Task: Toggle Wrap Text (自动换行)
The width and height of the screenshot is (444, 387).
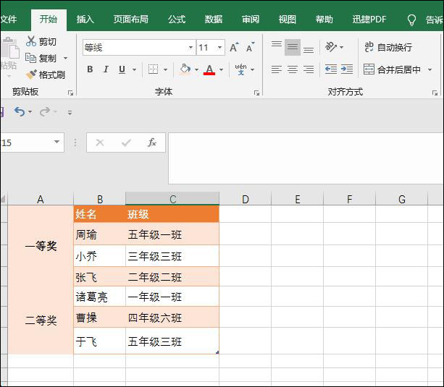Action: pos(388,47)
